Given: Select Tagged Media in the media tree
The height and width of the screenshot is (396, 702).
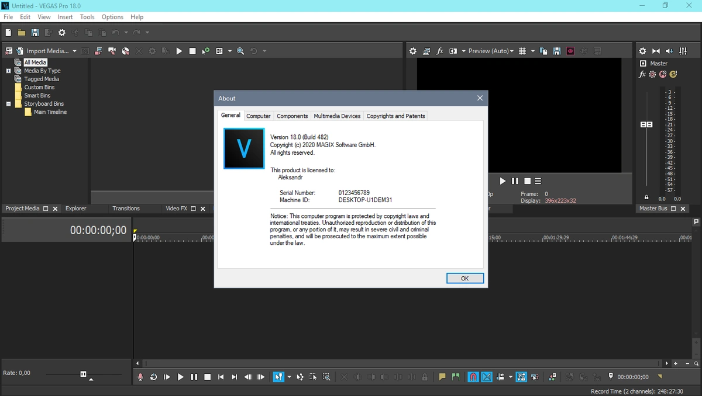Looking at the screenshot, I should coord(42,79).
